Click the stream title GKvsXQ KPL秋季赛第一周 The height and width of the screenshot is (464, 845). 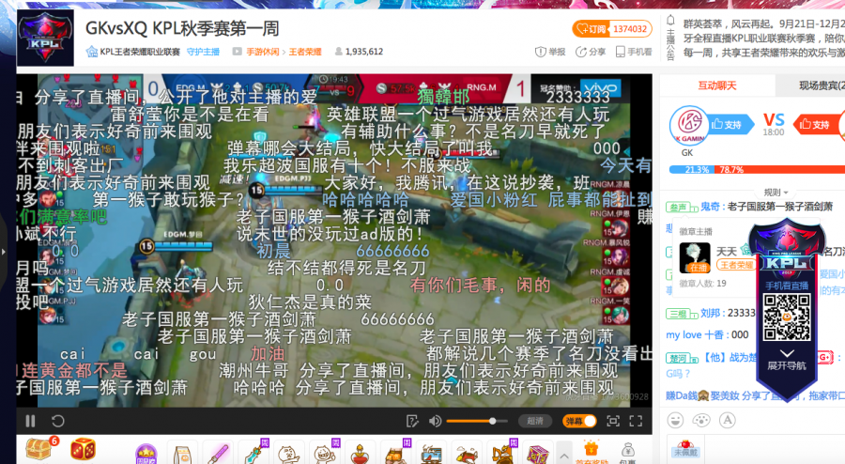coord(182,28)
